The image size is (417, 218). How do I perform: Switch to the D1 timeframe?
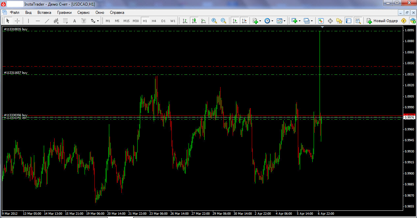click(x=163, y=21)
